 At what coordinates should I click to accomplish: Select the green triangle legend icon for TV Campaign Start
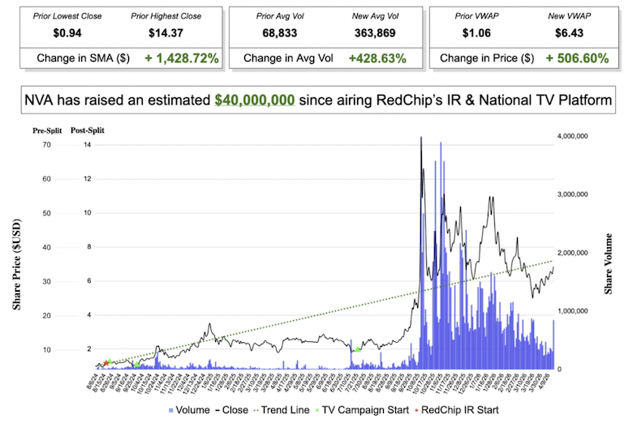tap(316, 410)
